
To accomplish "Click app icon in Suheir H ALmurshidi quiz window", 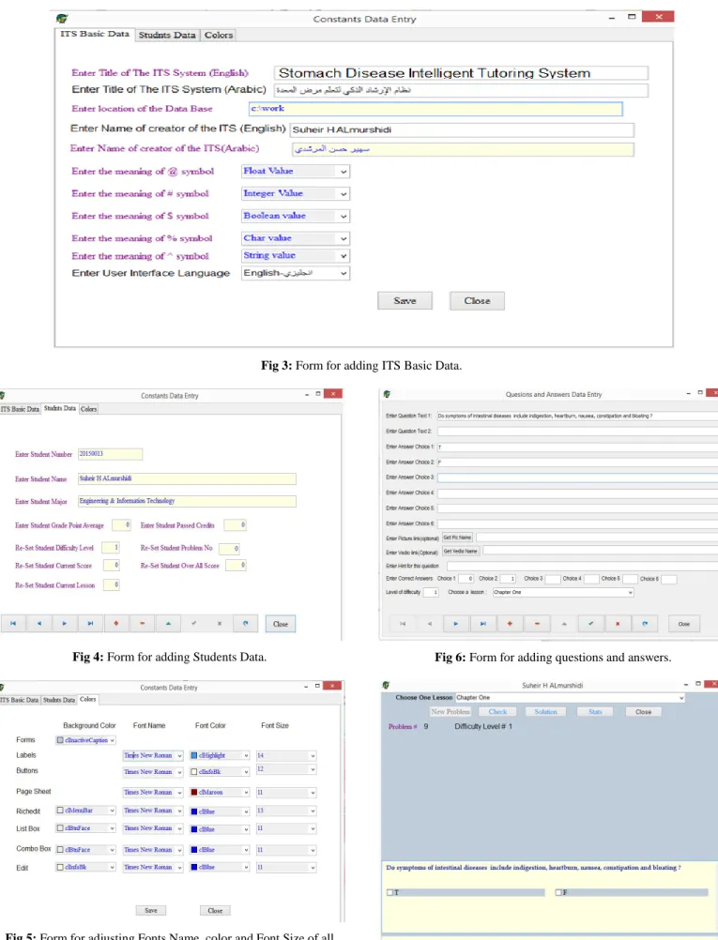I will [x=386, y=685].
